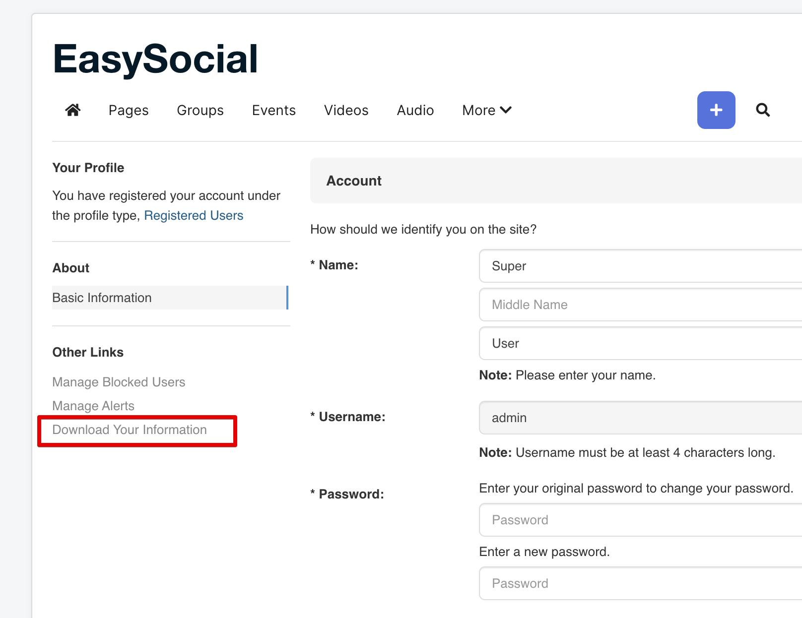The width and height of the screenshot is (802, 618).
Task: Focus the first name field containing Super
Action: coord(640,266)
